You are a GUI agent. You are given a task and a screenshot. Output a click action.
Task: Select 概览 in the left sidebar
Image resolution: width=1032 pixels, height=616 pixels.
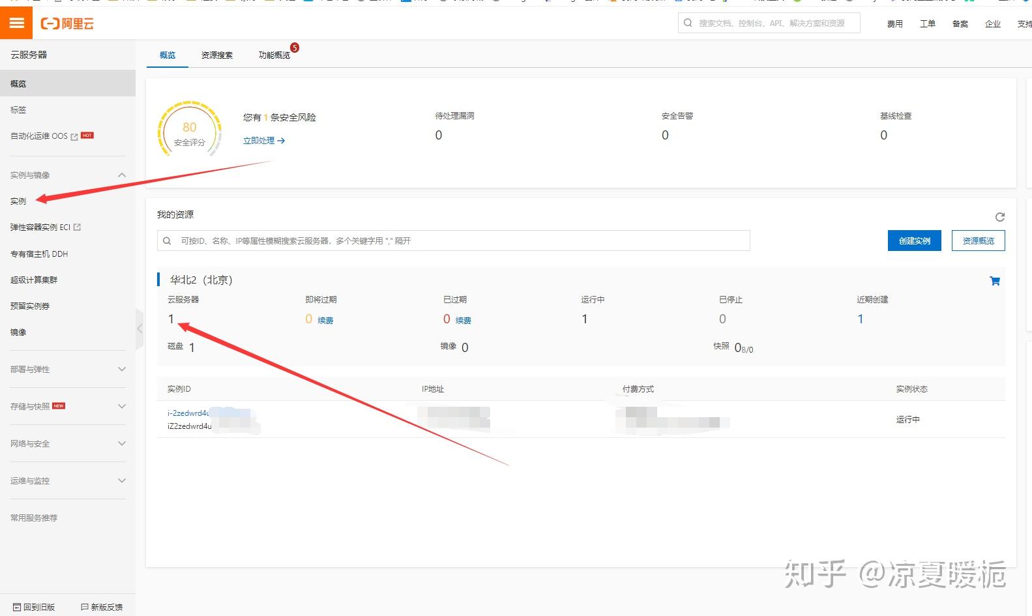68,83
